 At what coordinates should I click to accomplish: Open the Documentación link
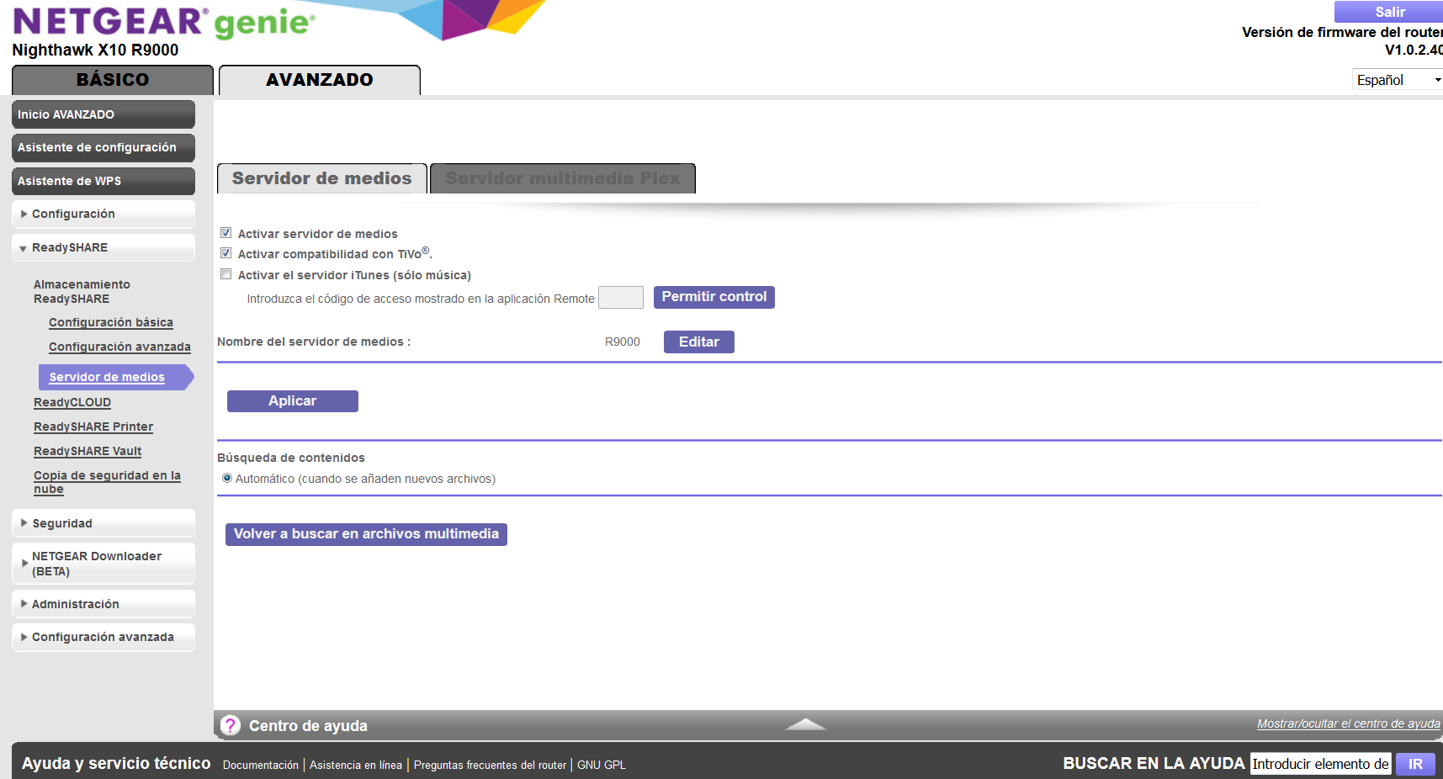click(x=261, y=765)
